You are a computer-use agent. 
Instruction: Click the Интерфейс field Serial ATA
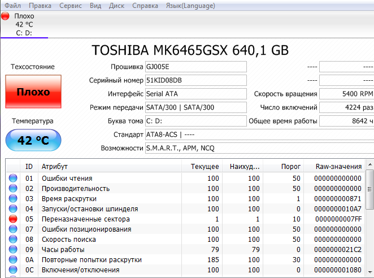(x=196, y=94)
